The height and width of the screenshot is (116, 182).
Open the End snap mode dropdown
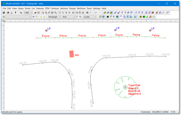[x=69, y=17]
